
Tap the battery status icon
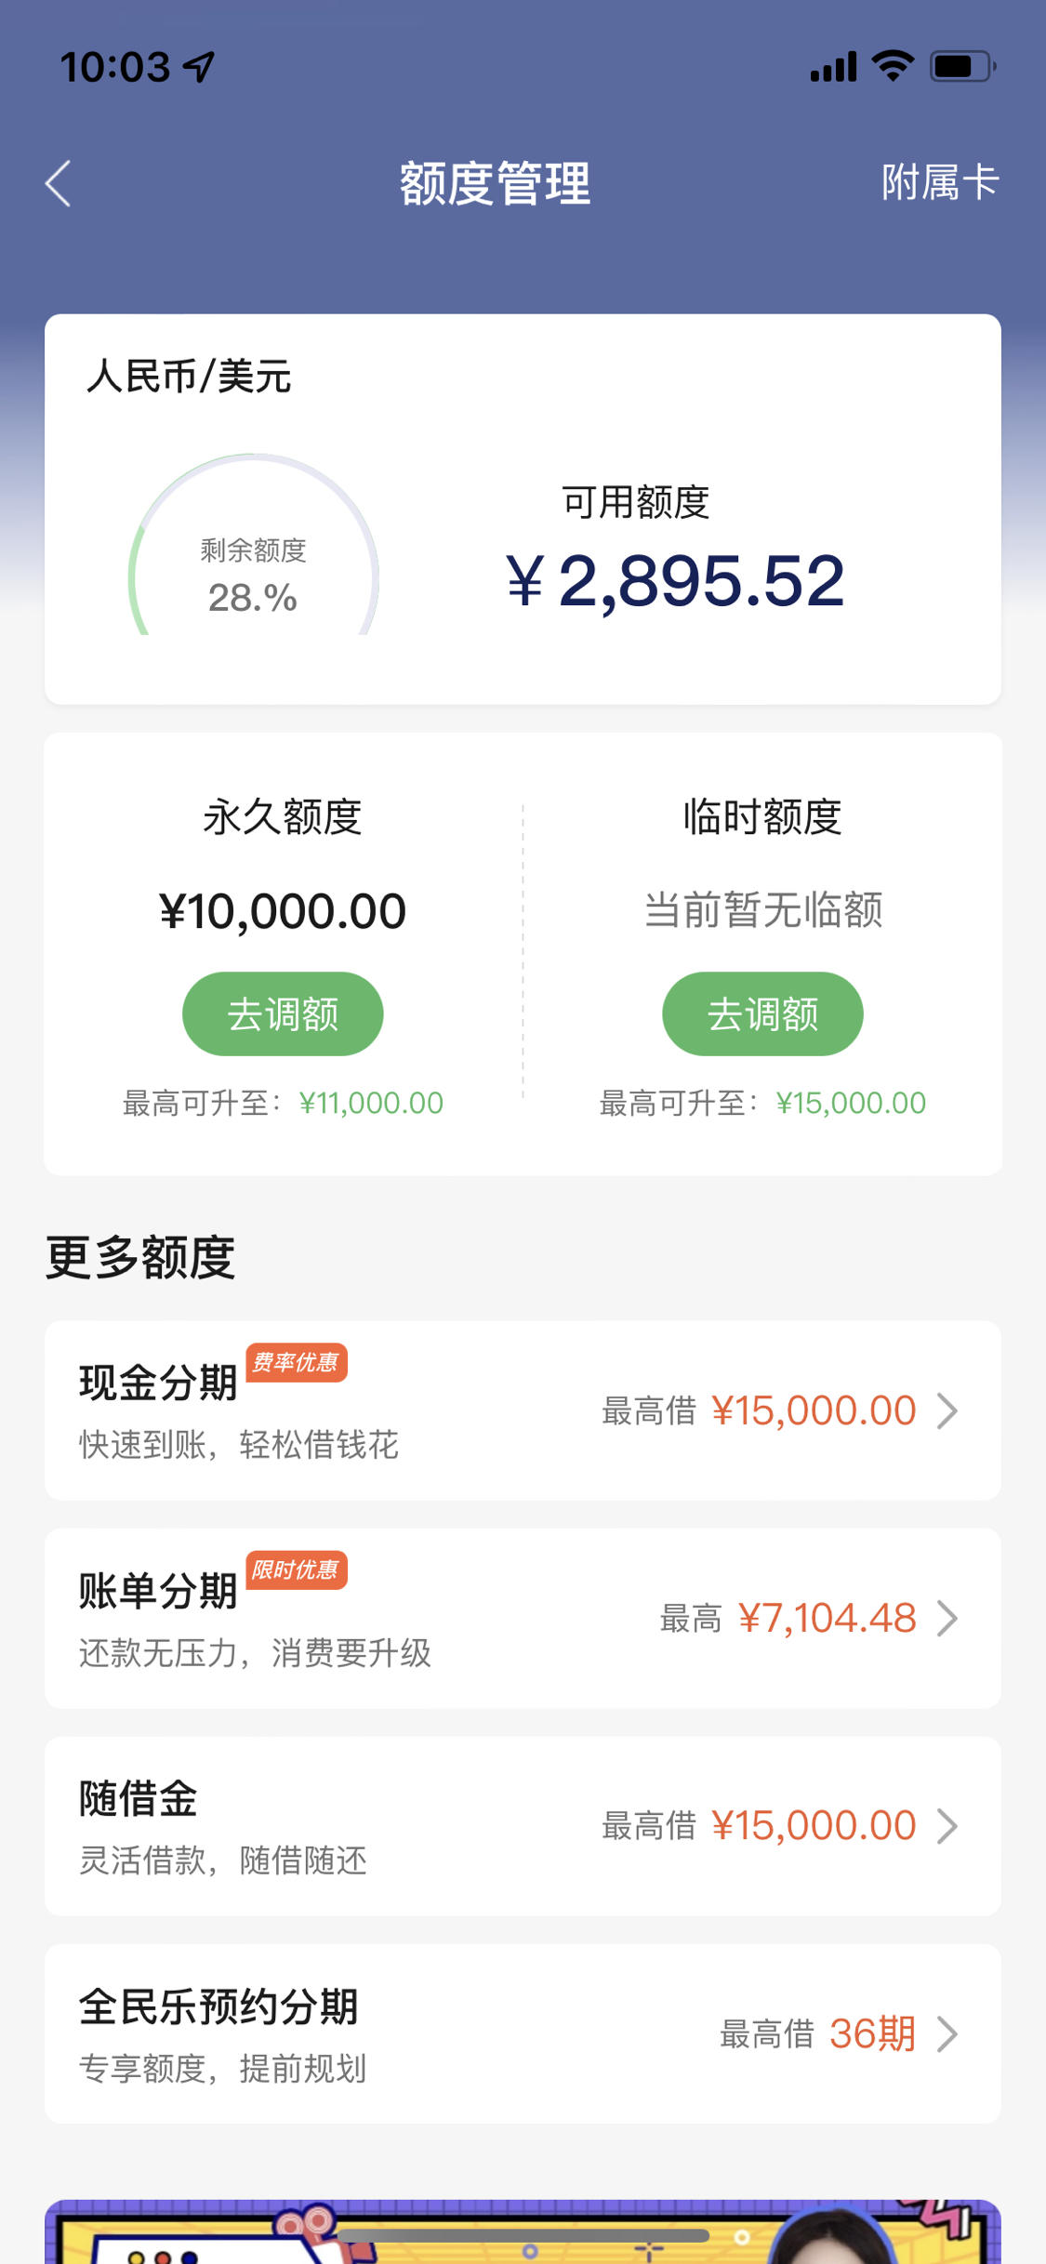(x=963, y=66)
